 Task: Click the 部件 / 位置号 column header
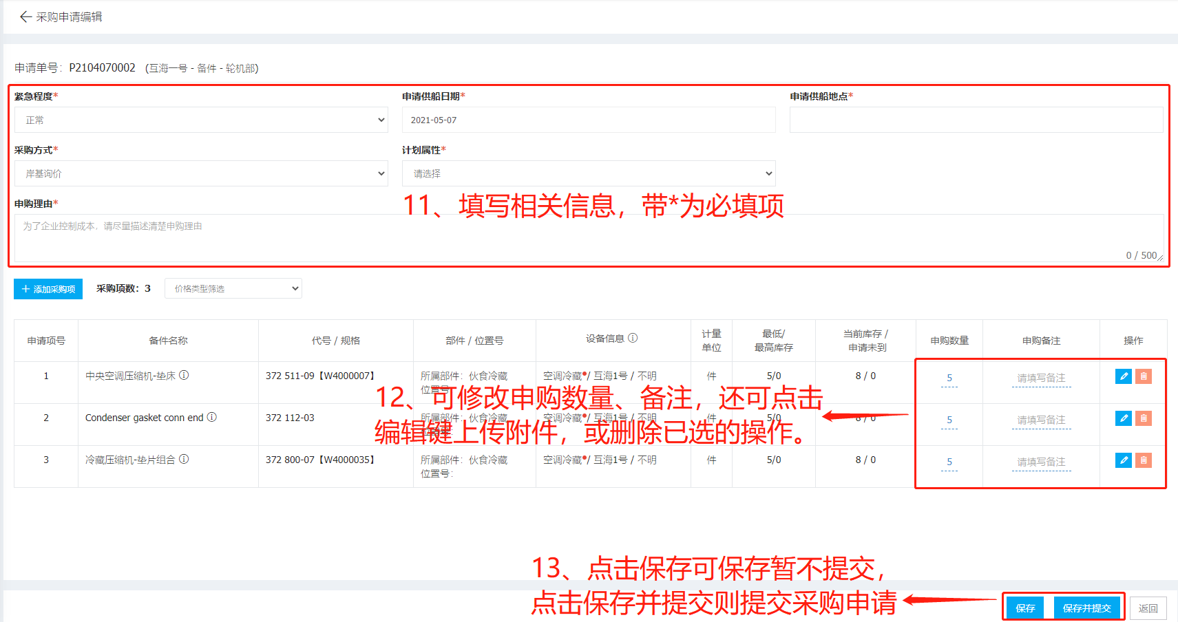click(474, 341)
